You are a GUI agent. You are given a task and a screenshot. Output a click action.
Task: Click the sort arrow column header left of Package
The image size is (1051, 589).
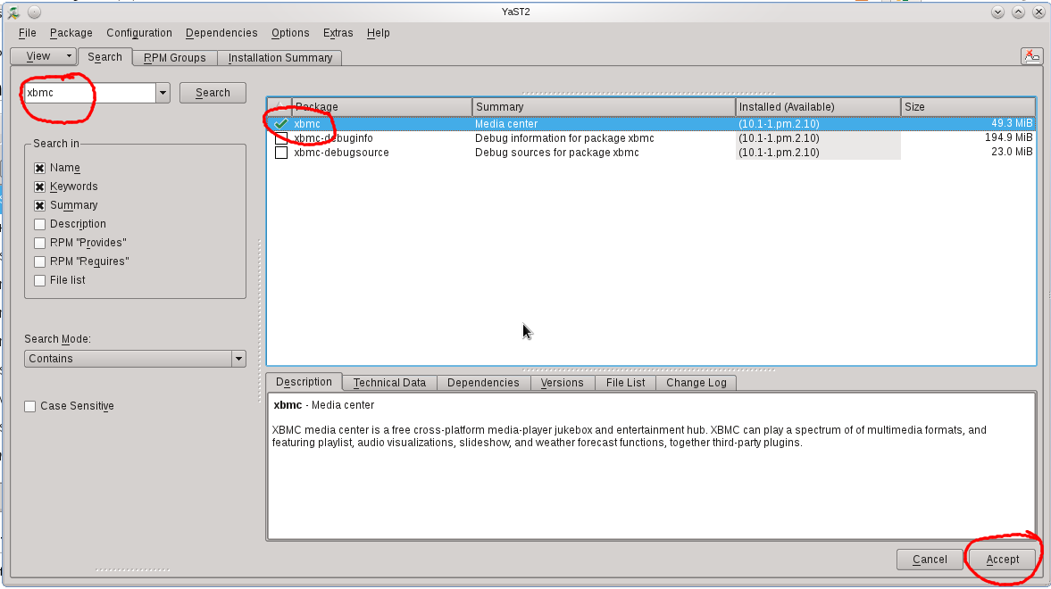[x=279, y=106]
